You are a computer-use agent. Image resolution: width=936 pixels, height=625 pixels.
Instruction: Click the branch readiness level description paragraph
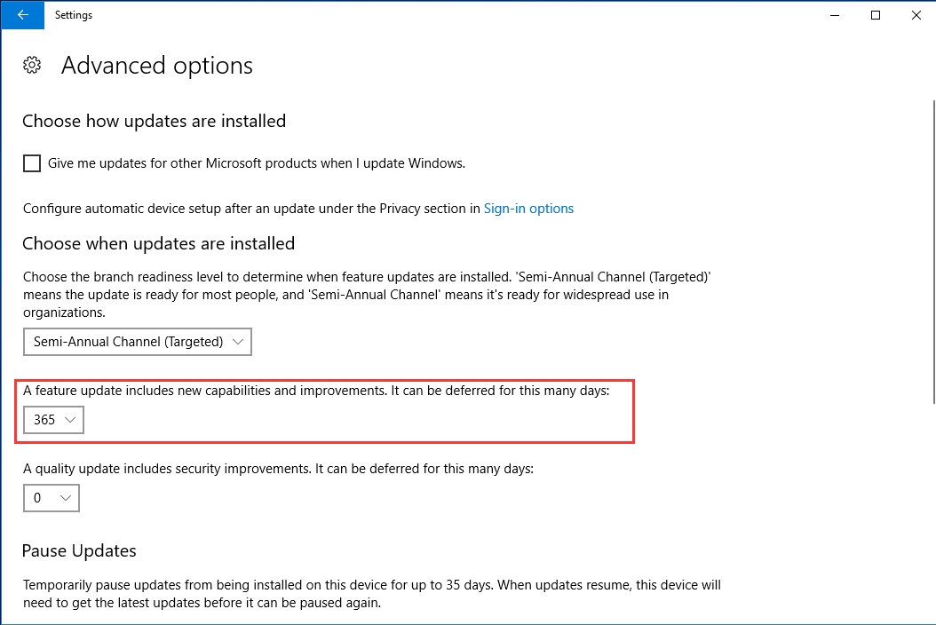click(x=366, y=295)
